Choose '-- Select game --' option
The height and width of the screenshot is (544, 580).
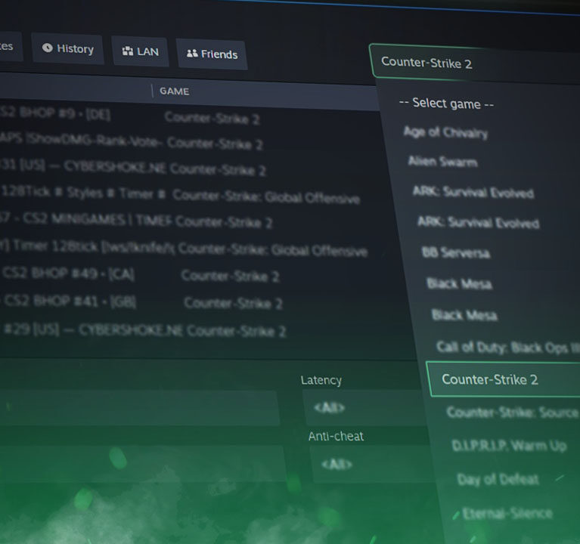[446, 104]
